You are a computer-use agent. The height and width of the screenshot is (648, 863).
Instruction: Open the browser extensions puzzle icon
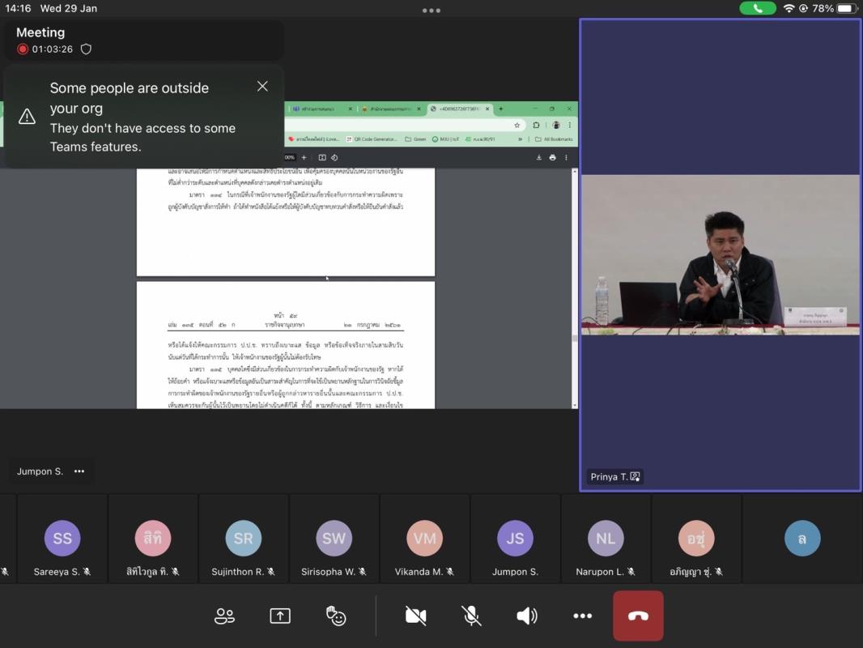click(536, 125)
